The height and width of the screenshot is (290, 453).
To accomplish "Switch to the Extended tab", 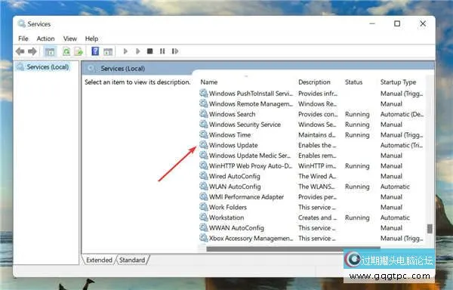I will pos(99,260).
